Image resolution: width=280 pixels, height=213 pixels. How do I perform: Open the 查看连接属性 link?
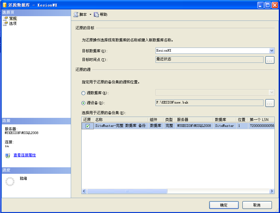(x=25, y=155)
